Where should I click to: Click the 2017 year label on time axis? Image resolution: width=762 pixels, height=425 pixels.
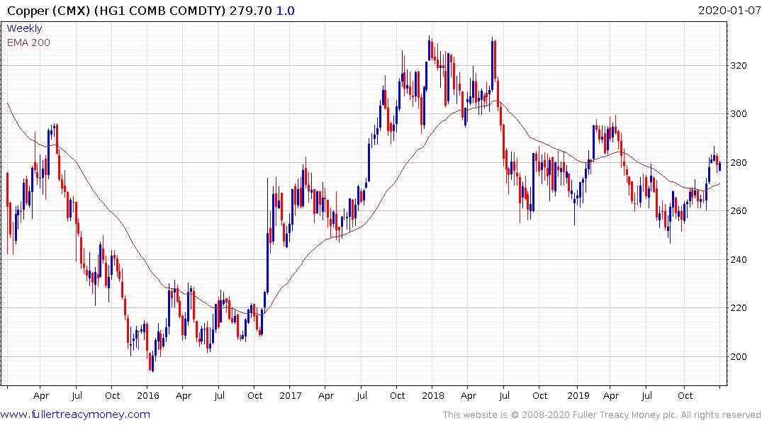(x=291, y=395)
